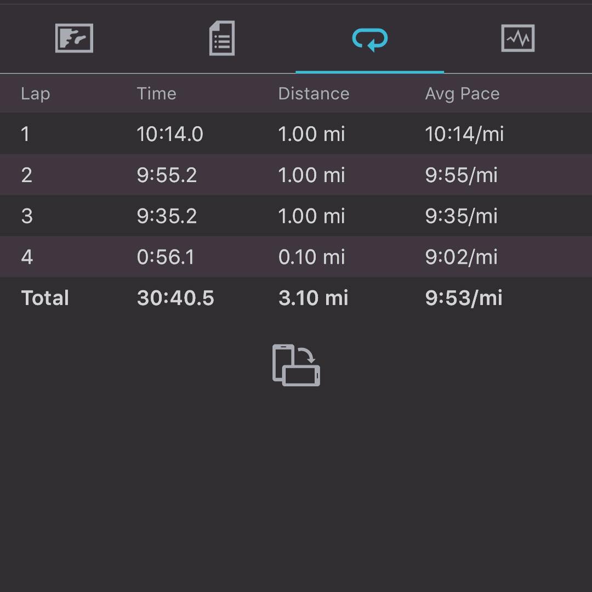Image resolution: width=592 pixels, height=592 pixels.
Task: Tap total time 30:40.5
Action: (x=175, y=298)
